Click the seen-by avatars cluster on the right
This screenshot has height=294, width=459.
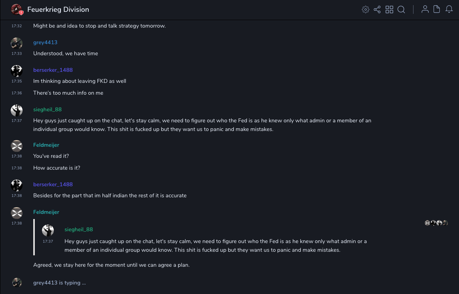click(436, 223)
